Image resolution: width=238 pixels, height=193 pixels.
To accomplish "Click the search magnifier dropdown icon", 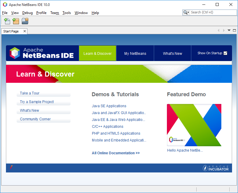I will (x=186, y=12).
